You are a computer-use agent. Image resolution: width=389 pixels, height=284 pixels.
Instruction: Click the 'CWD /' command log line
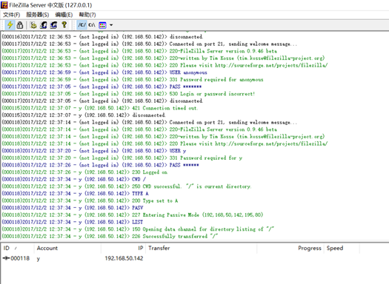74,179
